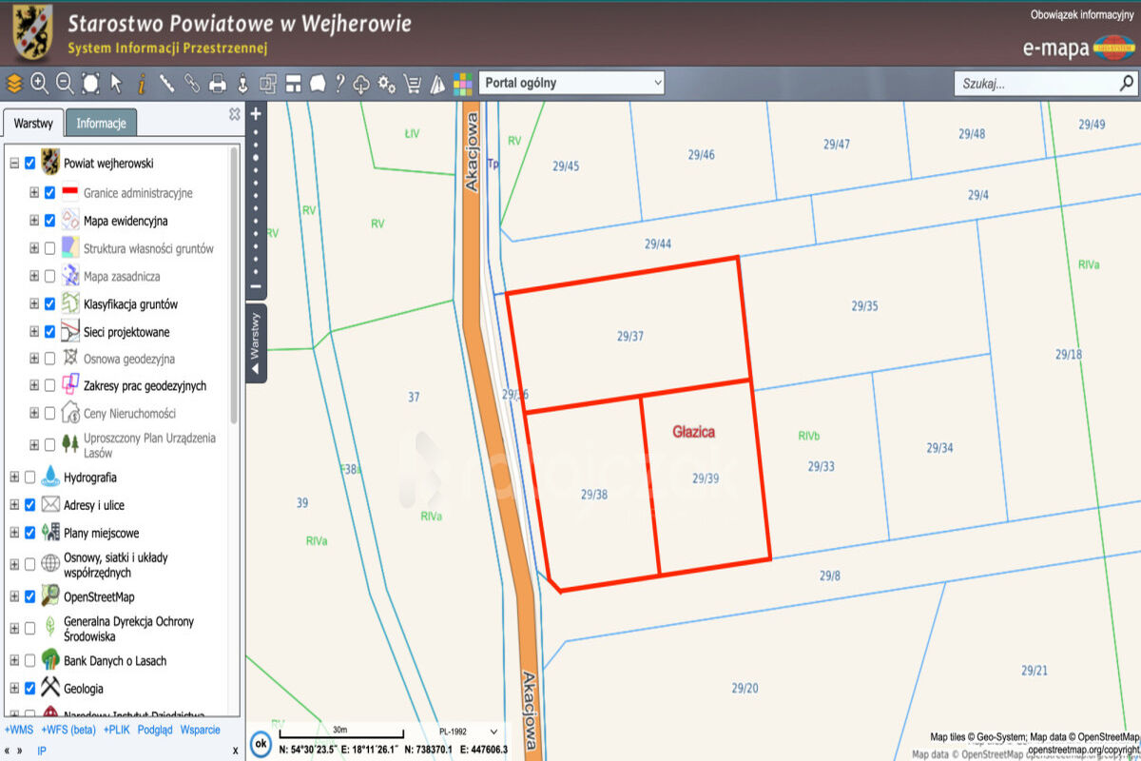Image resolution: width=1141 pixels, height=761 pixels.
Task: Collapse the Powiat wejherowski tree node
Action: (x=14, y=164)
